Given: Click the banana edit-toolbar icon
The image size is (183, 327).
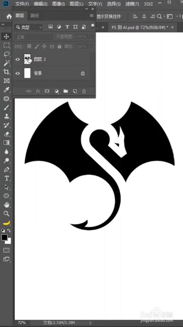Looking at the screenshot, I should click(x=6, y=223).
